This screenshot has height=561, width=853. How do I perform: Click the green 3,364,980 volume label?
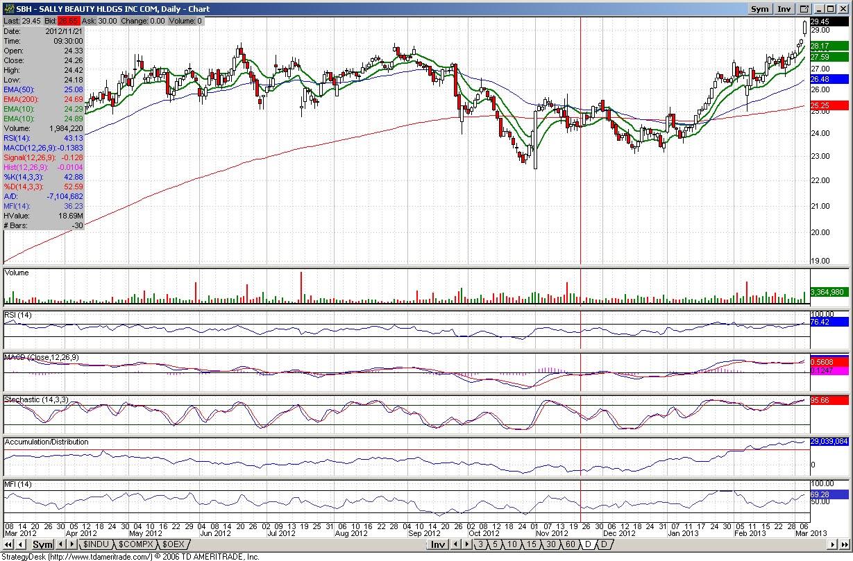point(829,291)
